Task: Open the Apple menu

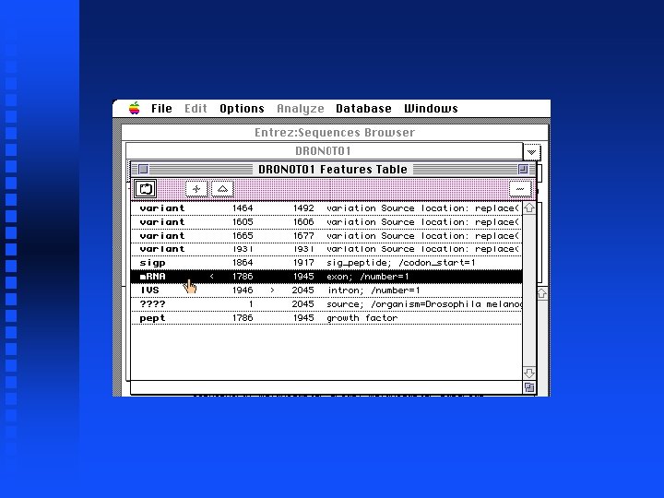Action: coord(135,109)
